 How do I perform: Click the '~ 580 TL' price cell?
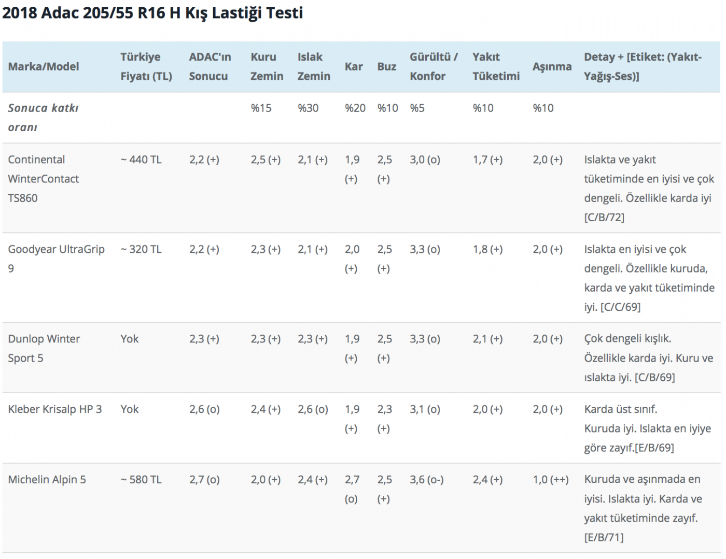point(141,480)
